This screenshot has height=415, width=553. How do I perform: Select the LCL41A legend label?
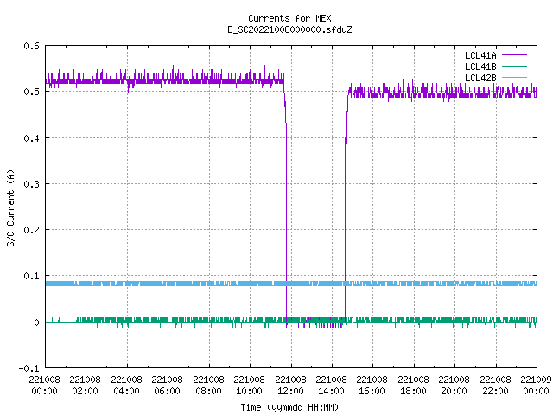(x=480, y=55)
